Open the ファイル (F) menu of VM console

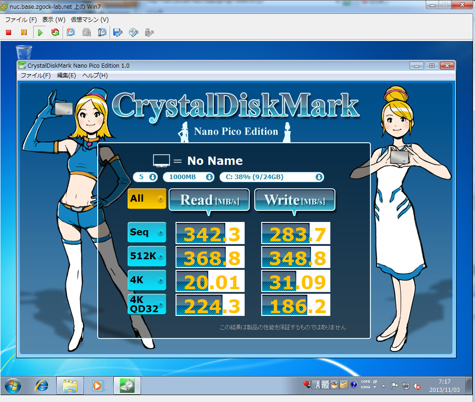[21, 20]
